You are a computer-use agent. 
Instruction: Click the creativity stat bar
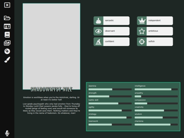tap(156, 110)
